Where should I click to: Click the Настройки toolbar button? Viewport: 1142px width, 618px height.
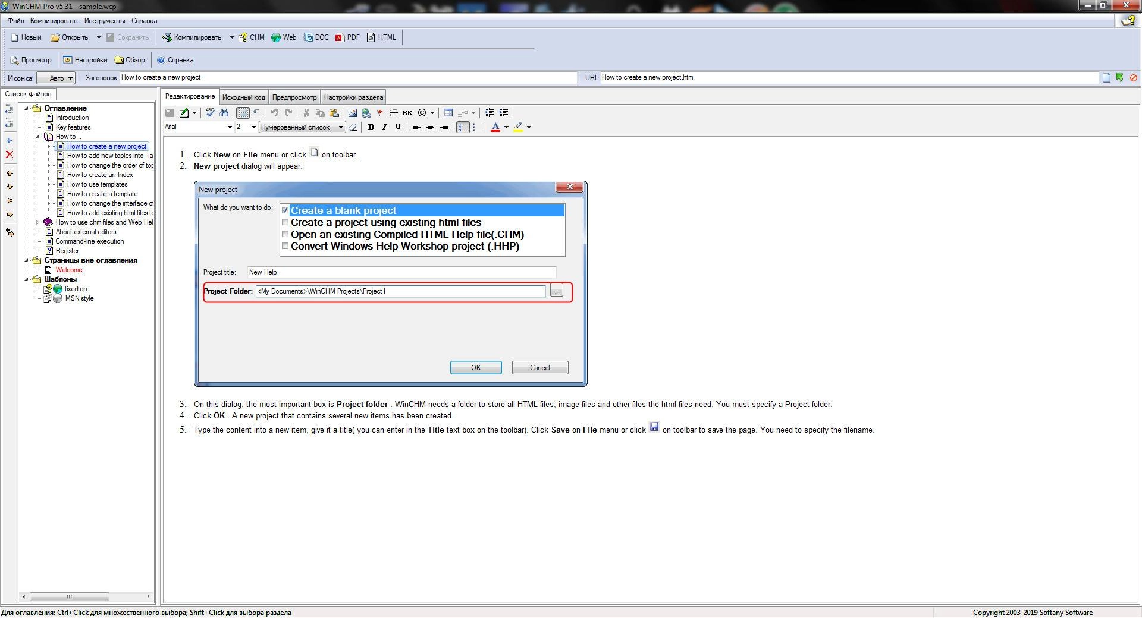(85, 60)
